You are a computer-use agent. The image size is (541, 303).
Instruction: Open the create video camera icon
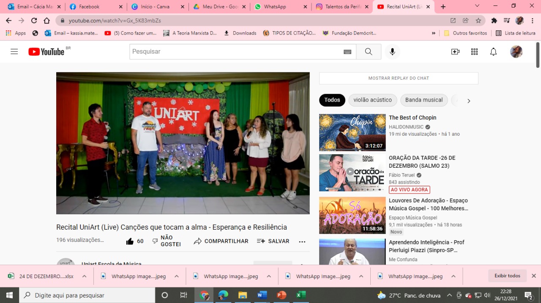click(x=455, y=51)
